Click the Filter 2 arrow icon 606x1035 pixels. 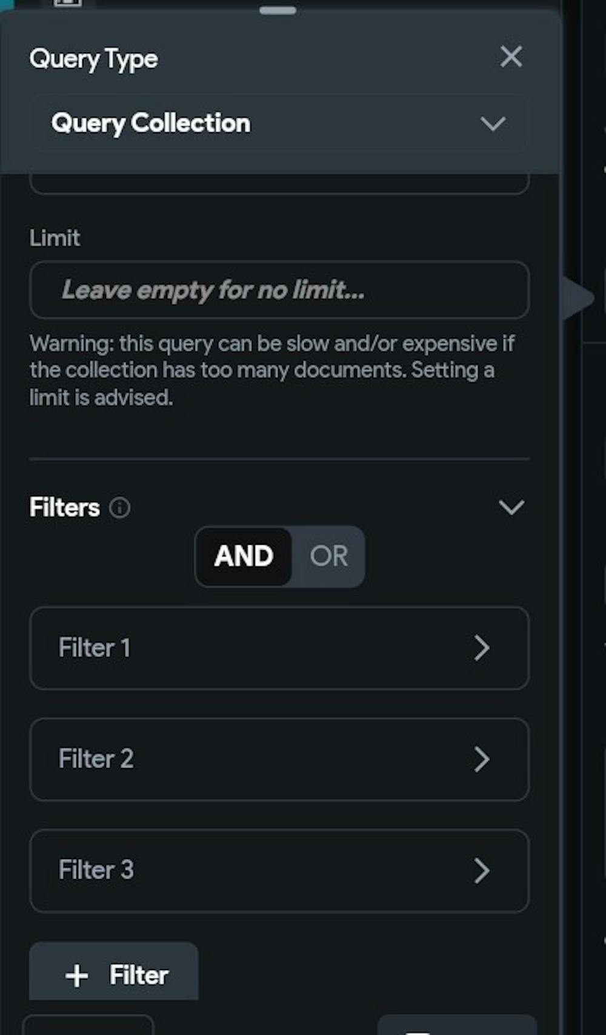click(x=482, y=759)
